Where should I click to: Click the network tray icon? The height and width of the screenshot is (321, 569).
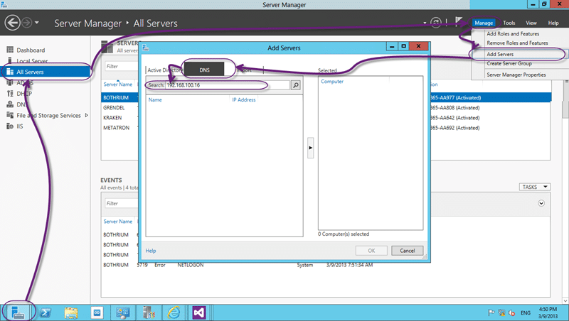point(501,312)
